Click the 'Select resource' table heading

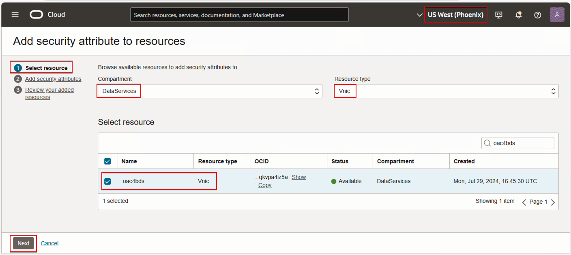click(x=126, y=122)
